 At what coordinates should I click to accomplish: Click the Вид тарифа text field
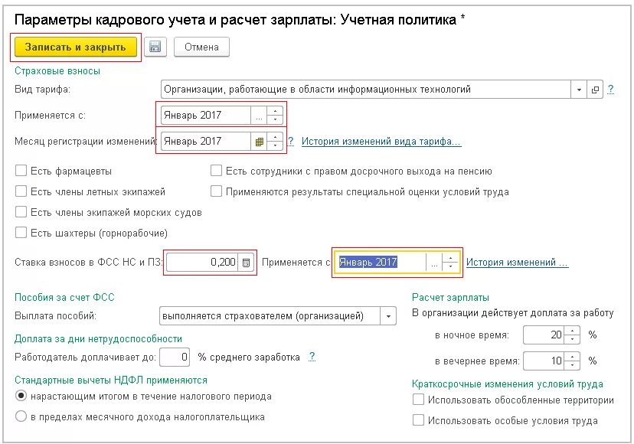pos(366,90)
